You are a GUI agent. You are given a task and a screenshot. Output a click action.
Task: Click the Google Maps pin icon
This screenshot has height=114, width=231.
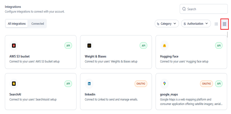pyautogui.click(x=165, y=84)
